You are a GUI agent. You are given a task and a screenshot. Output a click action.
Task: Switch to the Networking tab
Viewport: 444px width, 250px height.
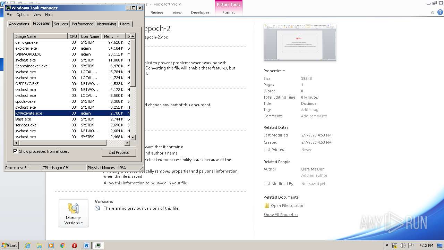coord(106,24)
